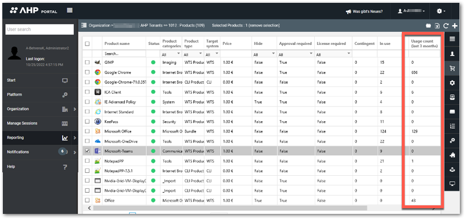The width and height of the screenshot is (465, 219).
Task: Click the folder icon in products toolbar
Action: [x=428, y=26]
